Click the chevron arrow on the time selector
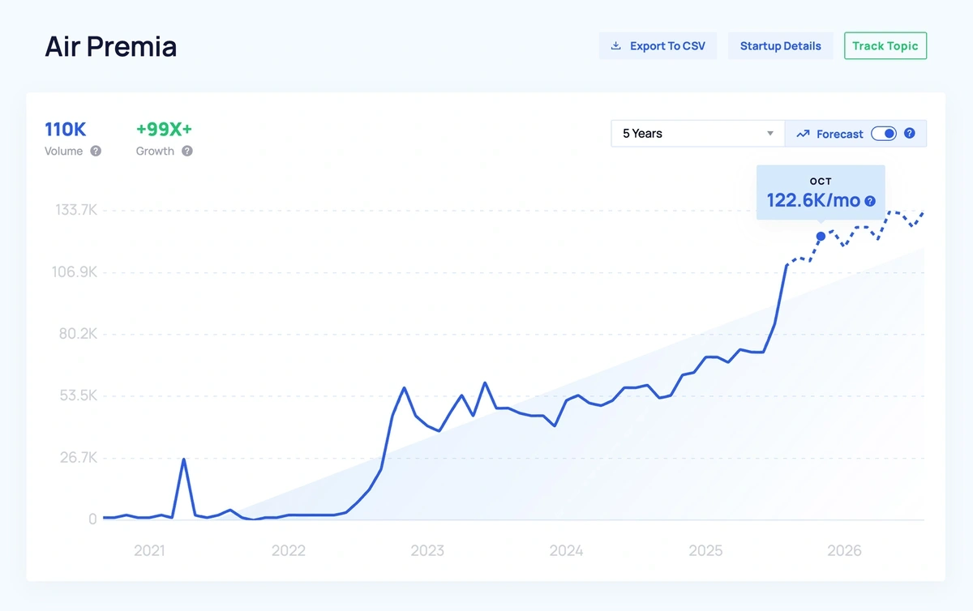973x611 pixels. (x=769, y=133)
